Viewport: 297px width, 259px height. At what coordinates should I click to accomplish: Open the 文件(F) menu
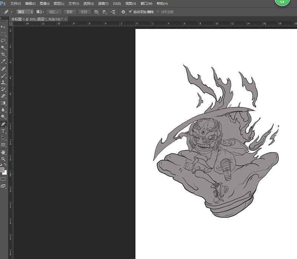click(x=16, y=3)
